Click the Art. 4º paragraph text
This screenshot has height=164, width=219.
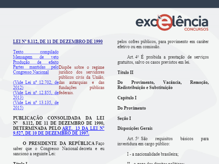pos(163,60)
